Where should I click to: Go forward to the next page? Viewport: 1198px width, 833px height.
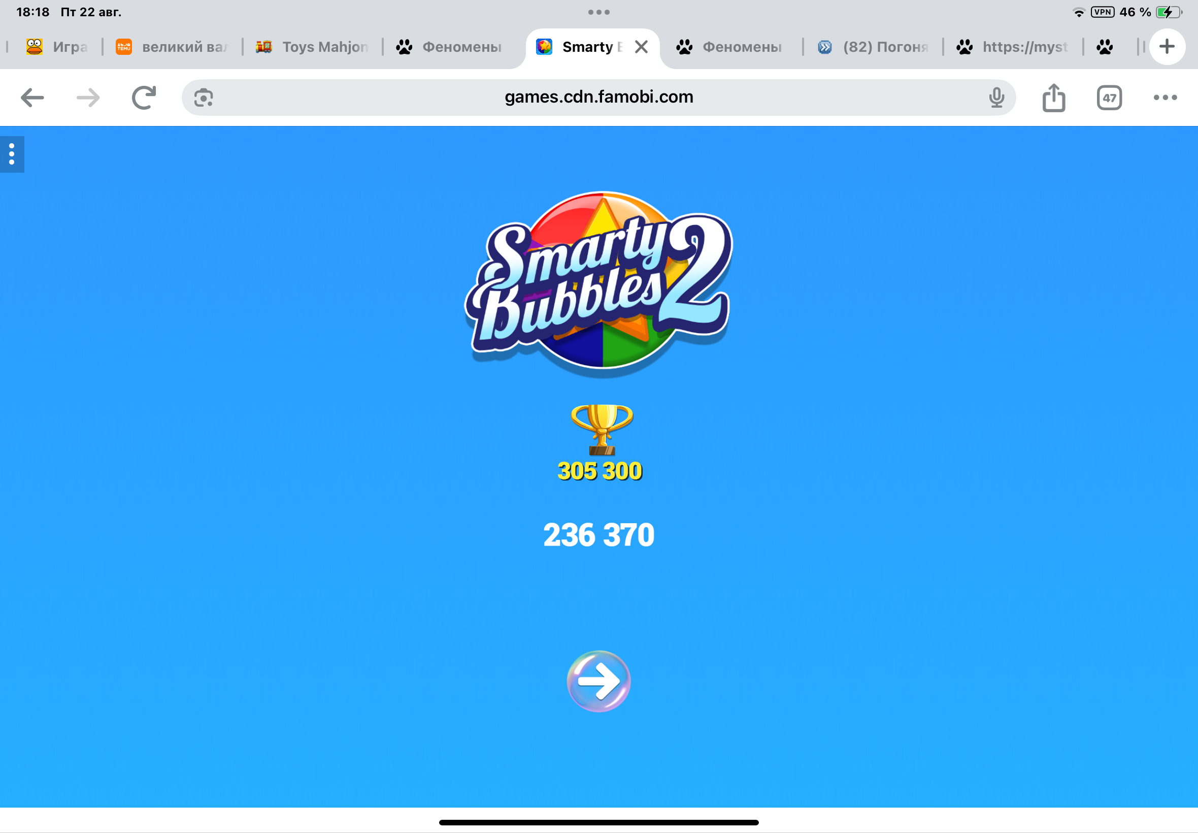[88, 98]
